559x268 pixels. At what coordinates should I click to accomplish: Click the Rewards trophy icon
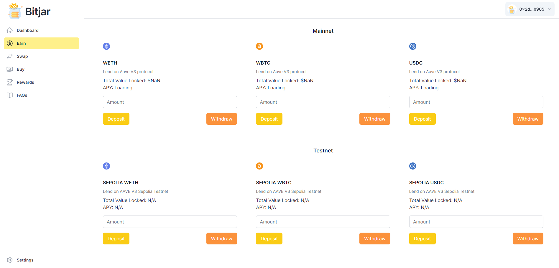(10, 82)
